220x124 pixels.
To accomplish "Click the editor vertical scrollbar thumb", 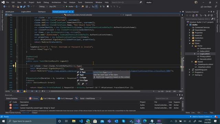I will [x=182, y=64].
